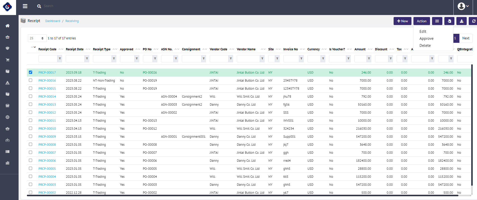Image resolution: width=477 pixels, height=200 pixels.
Task: Select Delete in the Action menu
Action: point(425,46)
